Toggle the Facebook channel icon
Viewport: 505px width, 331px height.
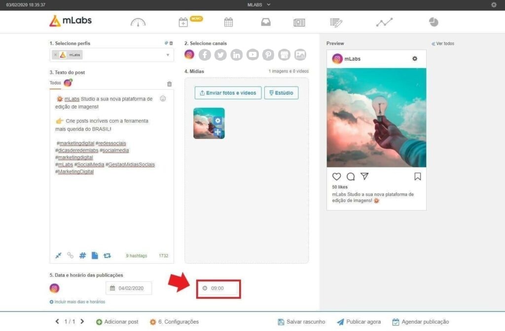click(205, 55)
